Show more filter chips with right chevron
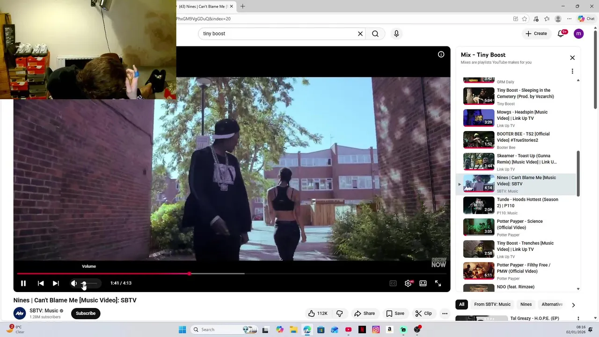Screen dimensions: 599x337 tap(573, 305)
